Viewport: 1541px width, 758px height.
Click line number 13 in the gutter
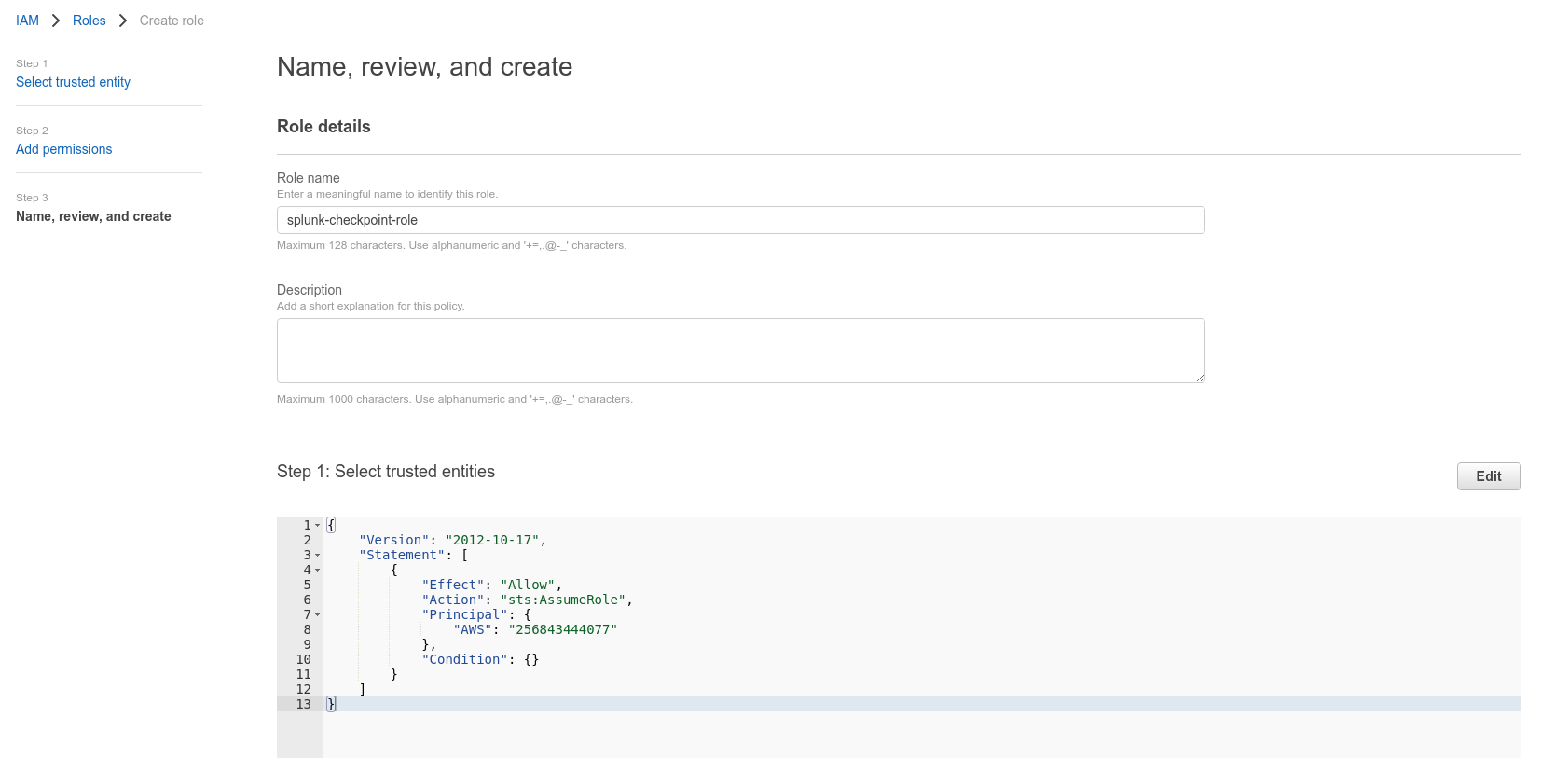pyautogui.click(x=303, y=704)
